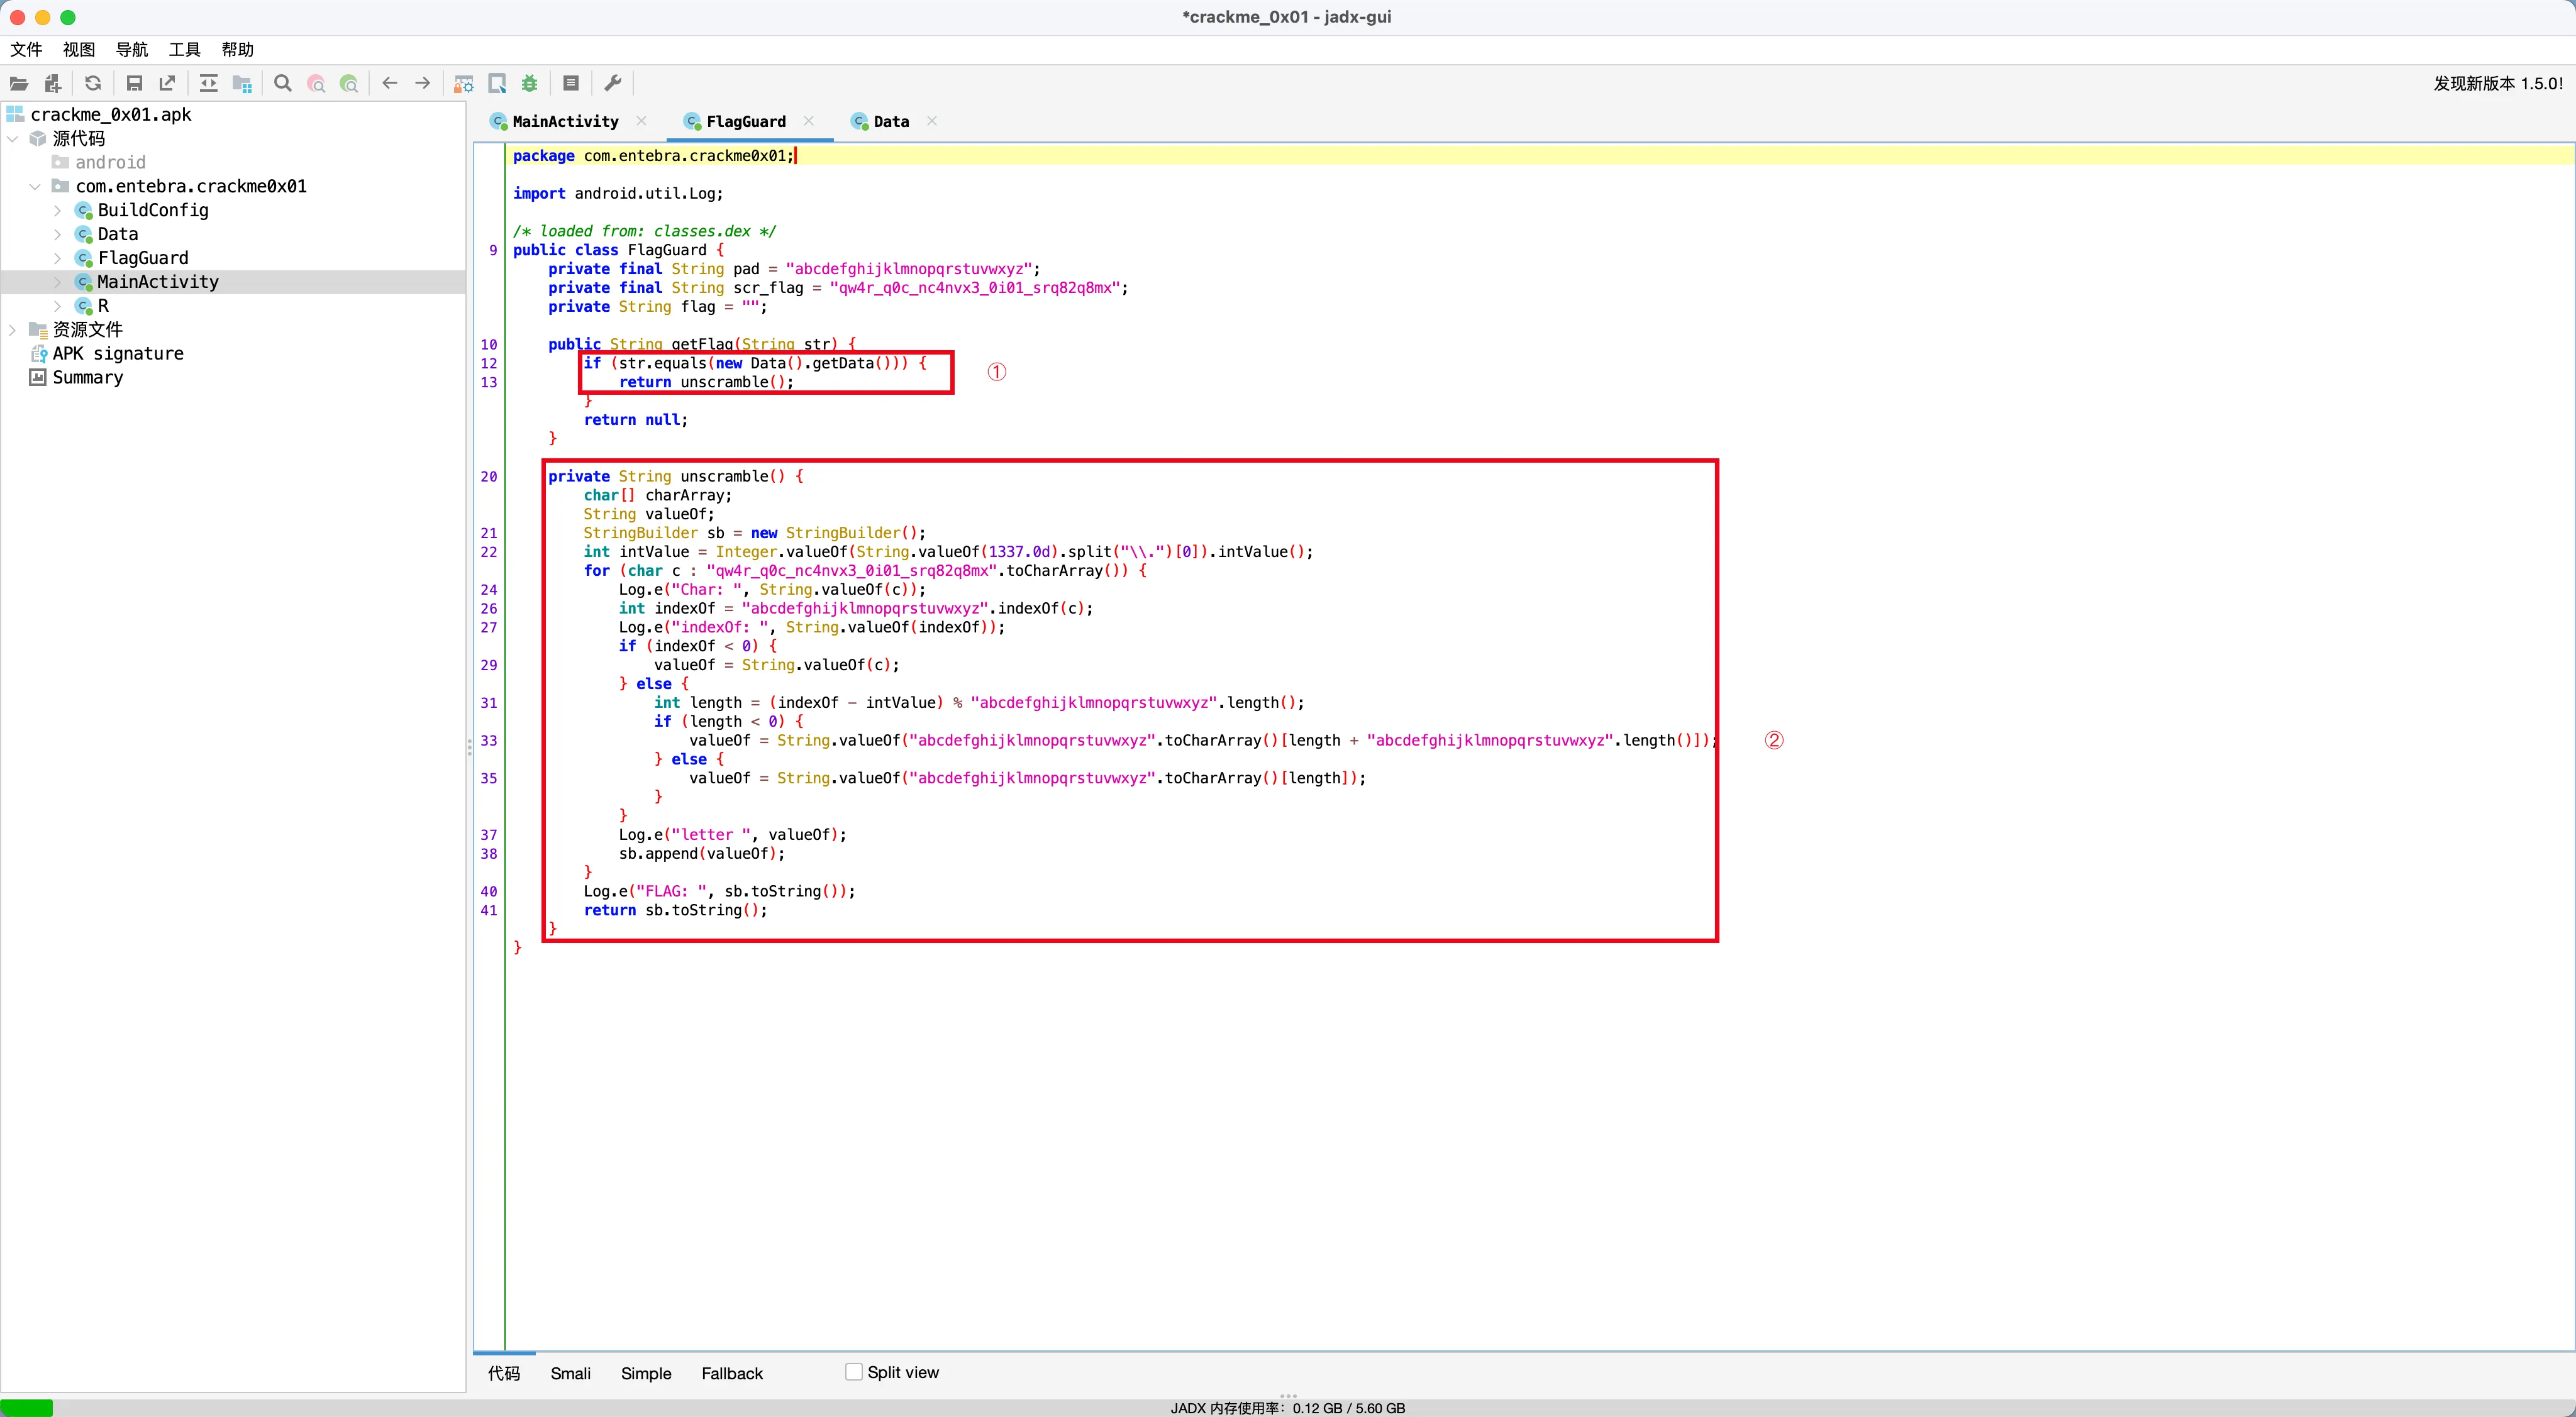Close the Data tab
The width and height of the screenshot is (2576, 1417).
coord(932,121)
